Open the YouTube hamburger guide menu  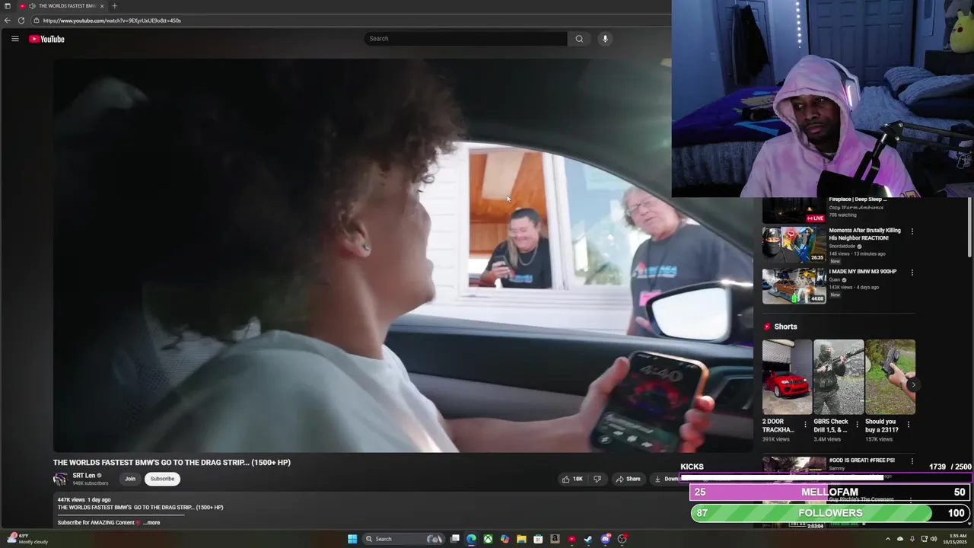[x=14, y=39]
